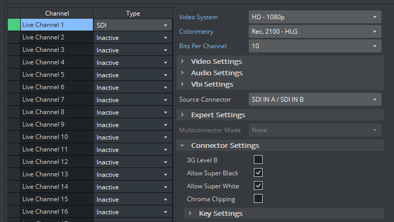394x222 pixels.
Task: Expand the Key Settings section
Action: click(x=221, y=213)
